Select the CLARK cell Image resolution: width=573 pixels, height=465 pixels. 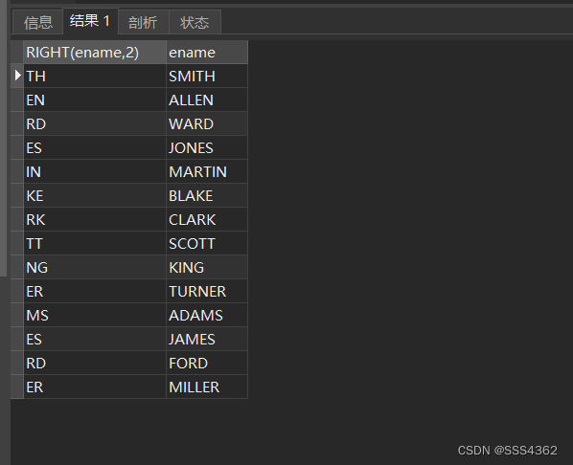(207, 219)
